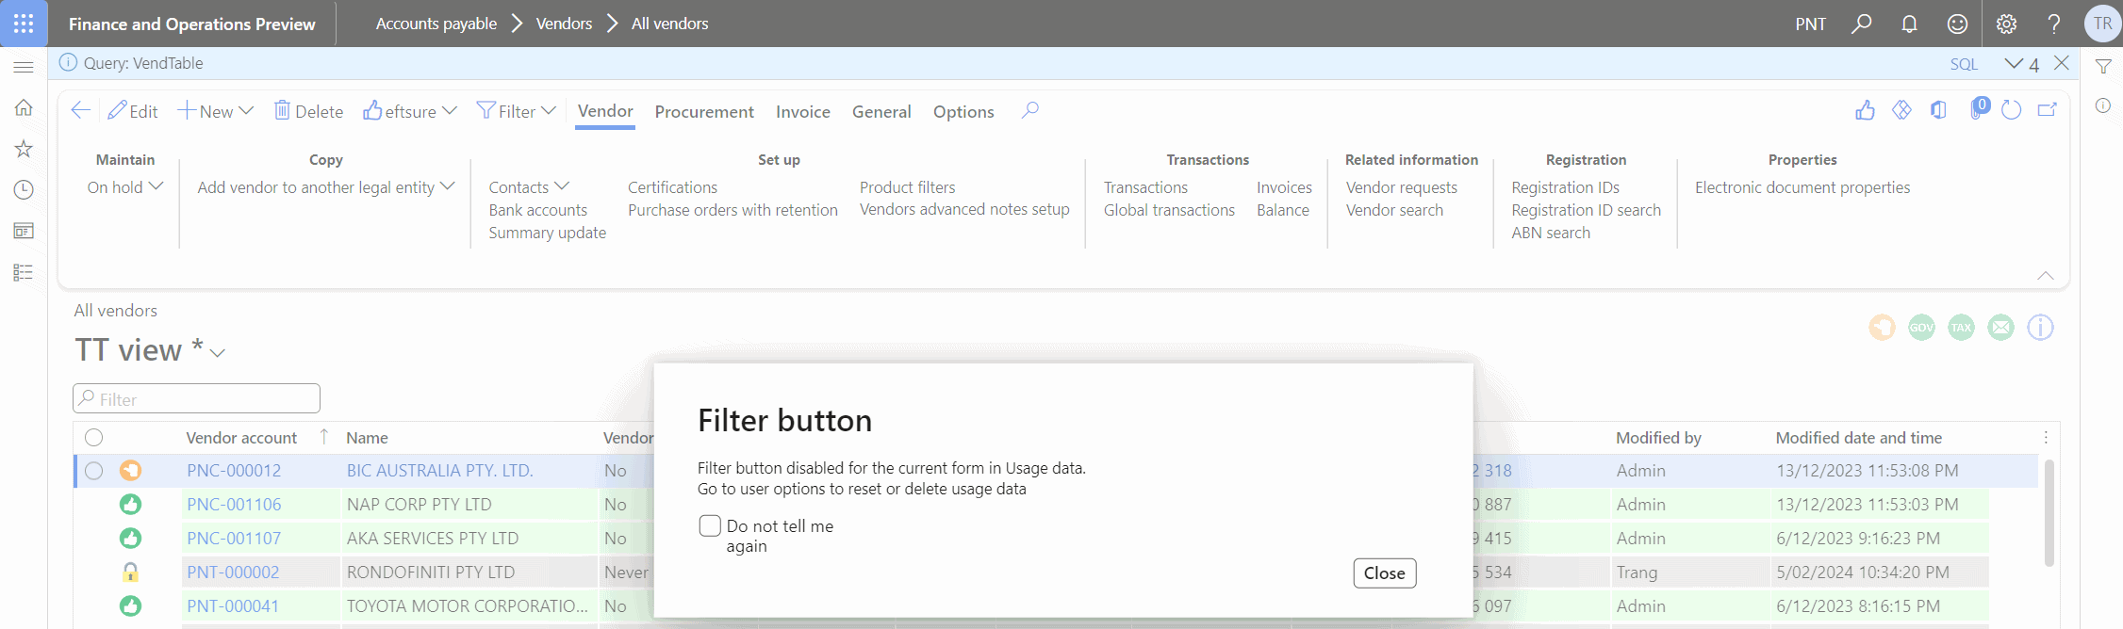Click the feedback smiley icon
The width and height of the screenshot is (2123, 629).
coord(1957,24)
